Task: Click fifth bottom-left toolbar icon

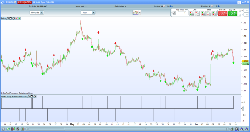Action: point(23,129)
